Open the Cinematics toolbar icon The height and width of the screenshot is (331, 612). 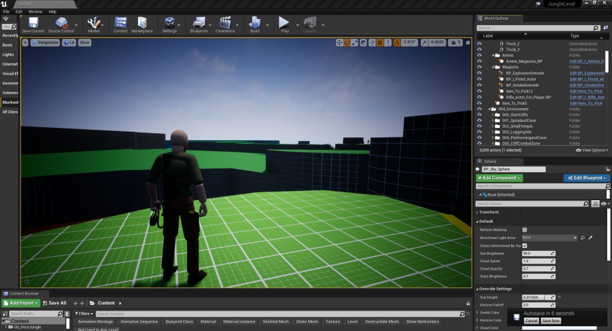click(x=226, y=23)
